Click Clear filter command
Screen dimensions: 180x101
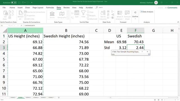[x=90, y=12]
